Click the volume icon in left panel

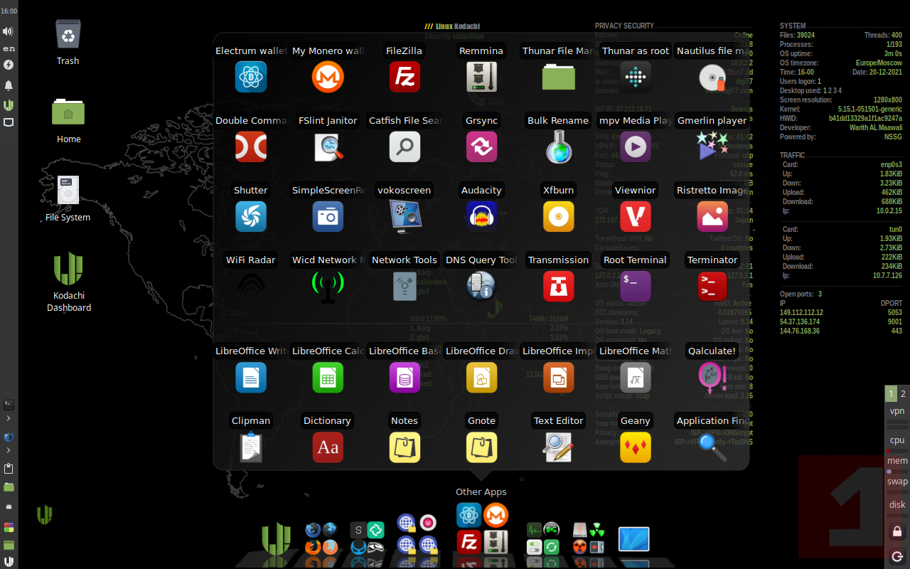(9, 31)
